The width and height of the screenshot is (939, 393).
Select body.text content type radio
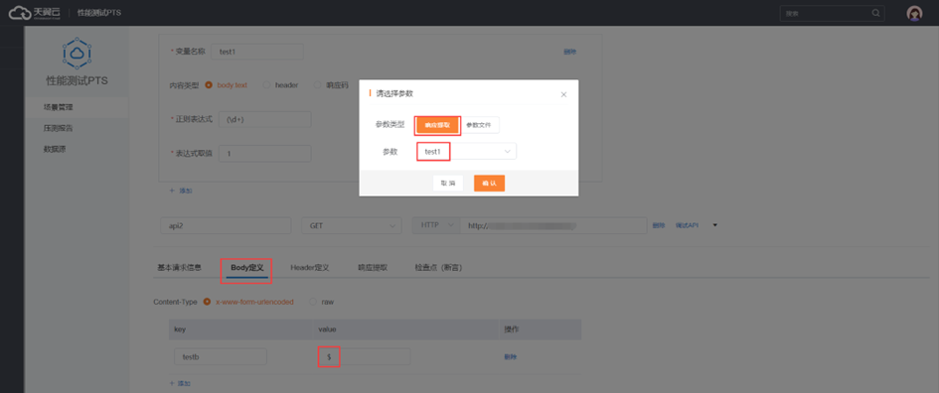pyautogui.click(x=209, y=85)
